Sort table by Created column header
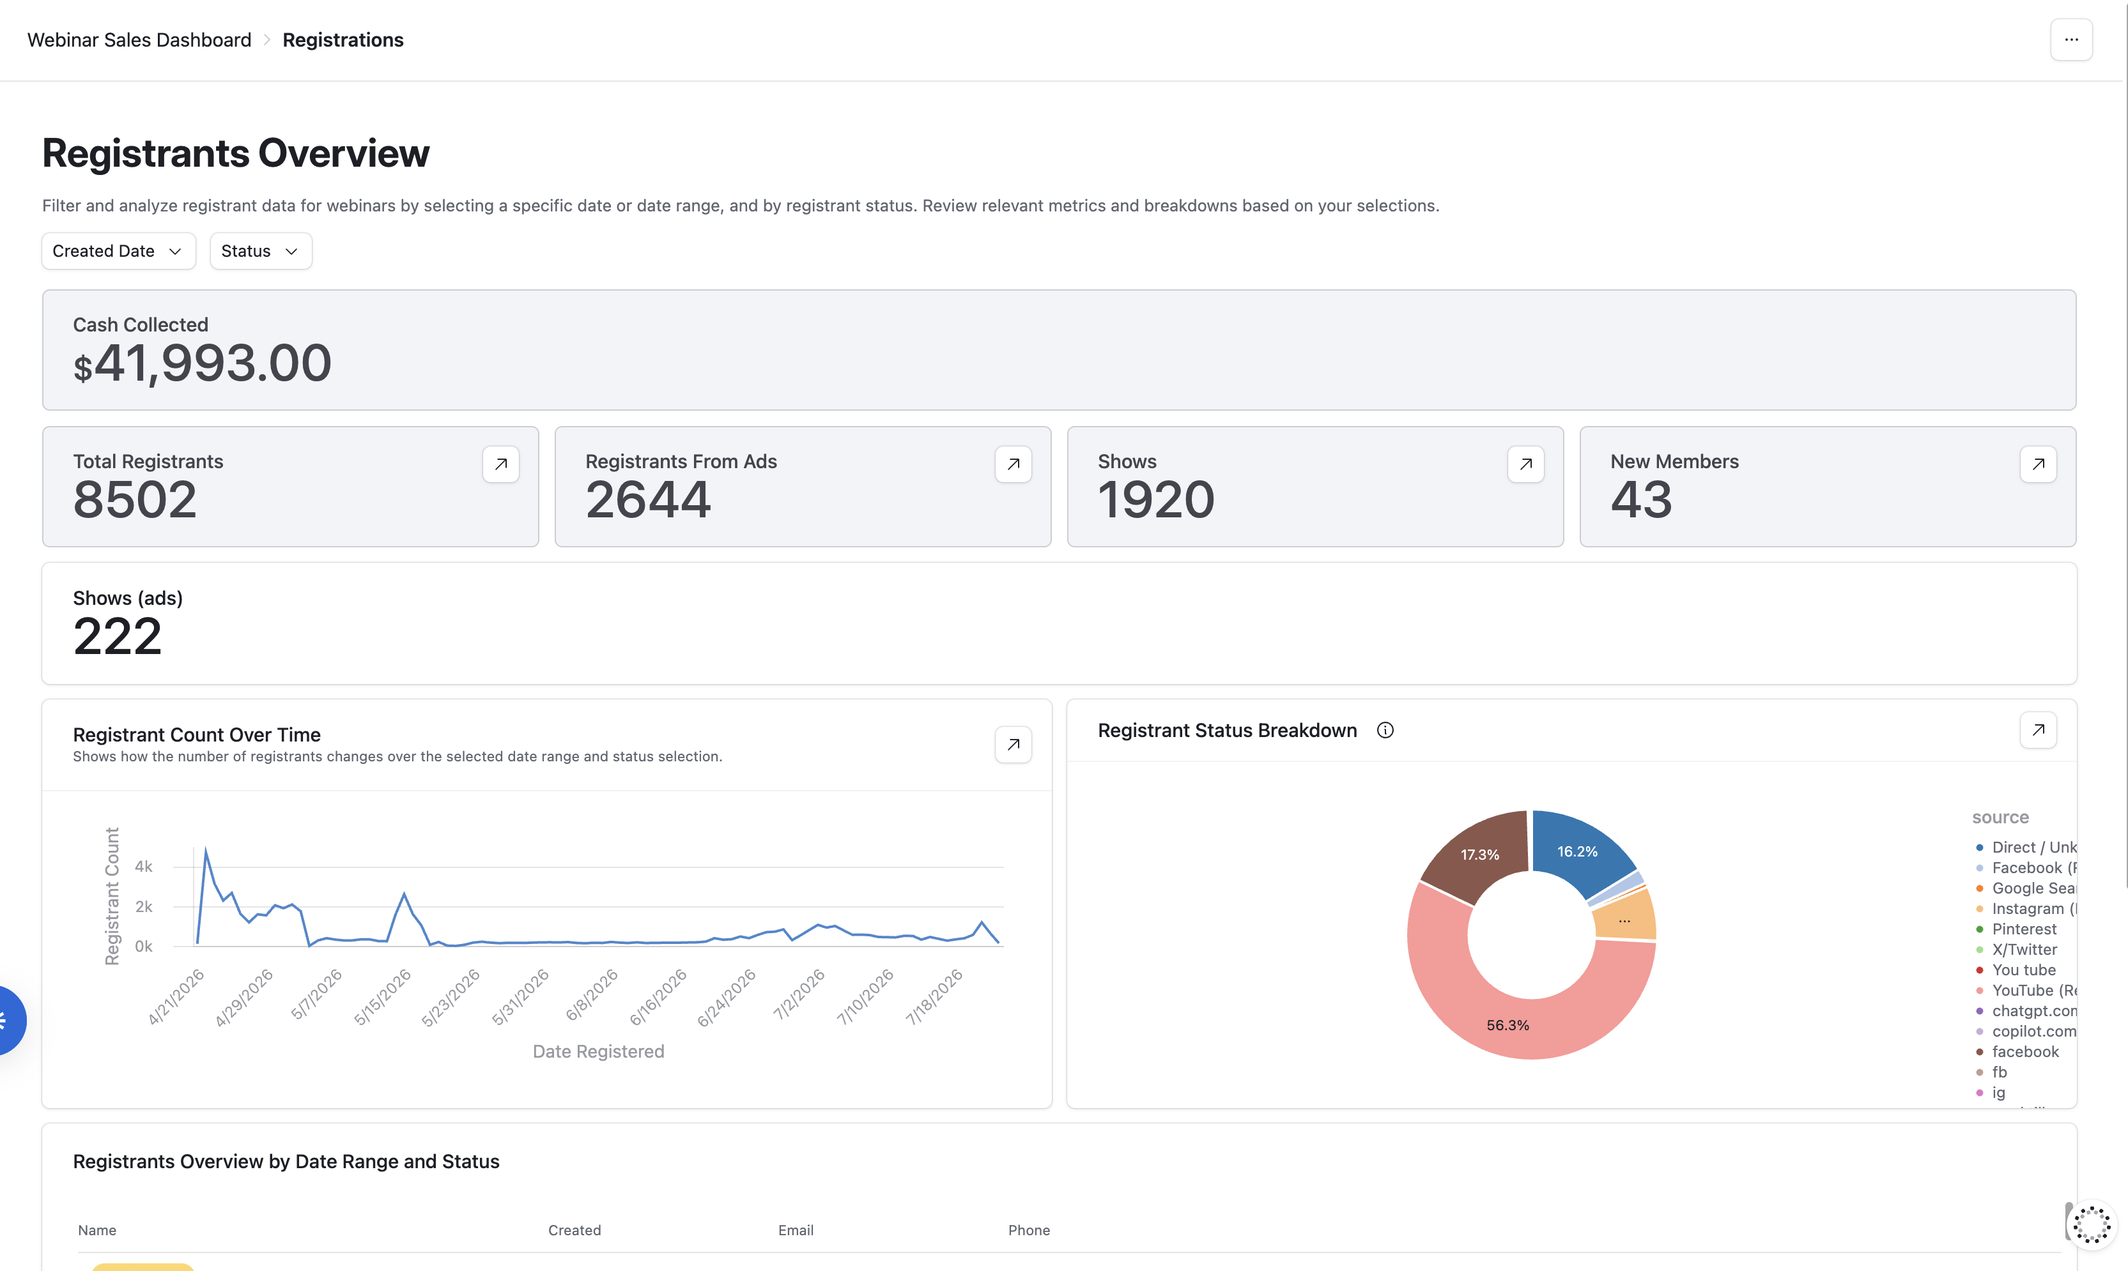The height and width of the screenshot is (1271, 2128). [x=574, y=1230]
